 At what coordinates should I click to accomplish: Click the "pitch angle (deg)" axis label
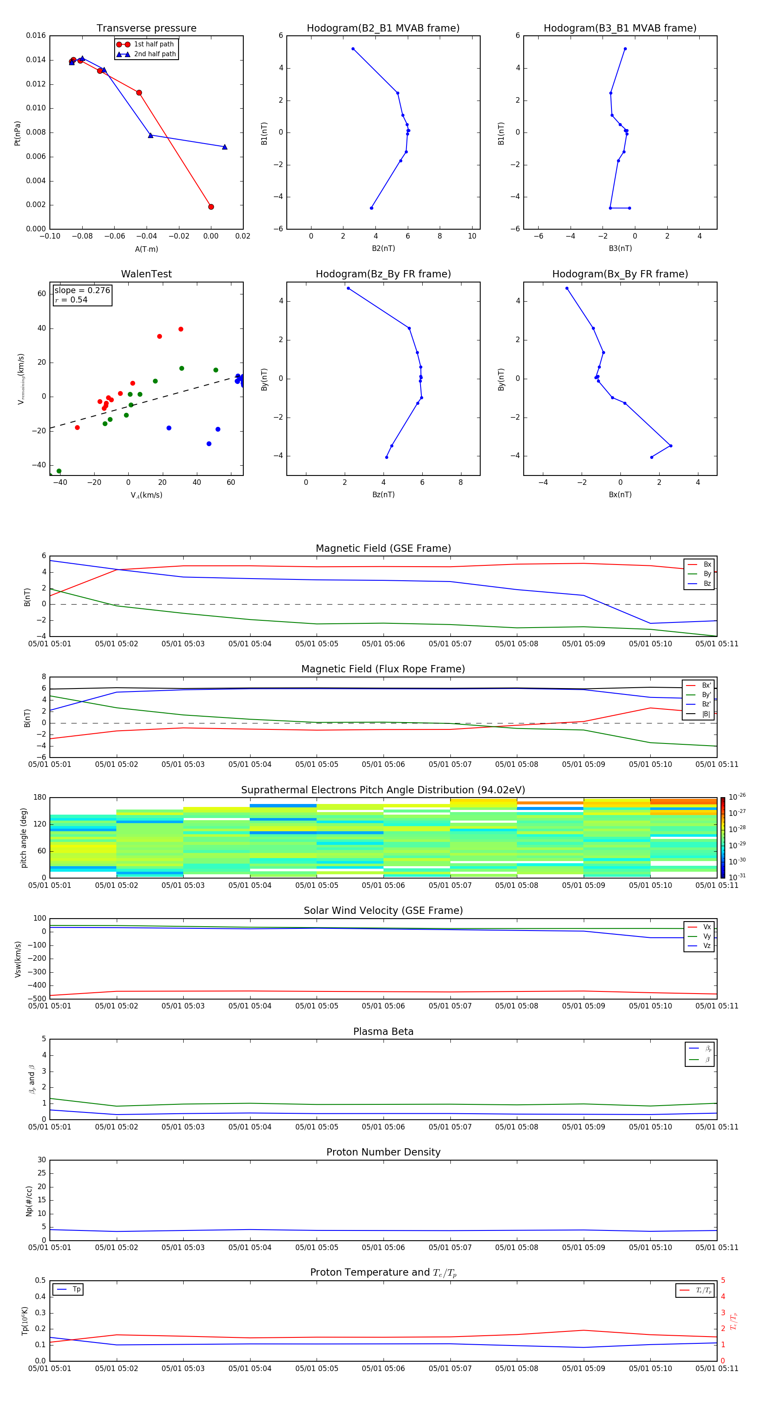23,838
